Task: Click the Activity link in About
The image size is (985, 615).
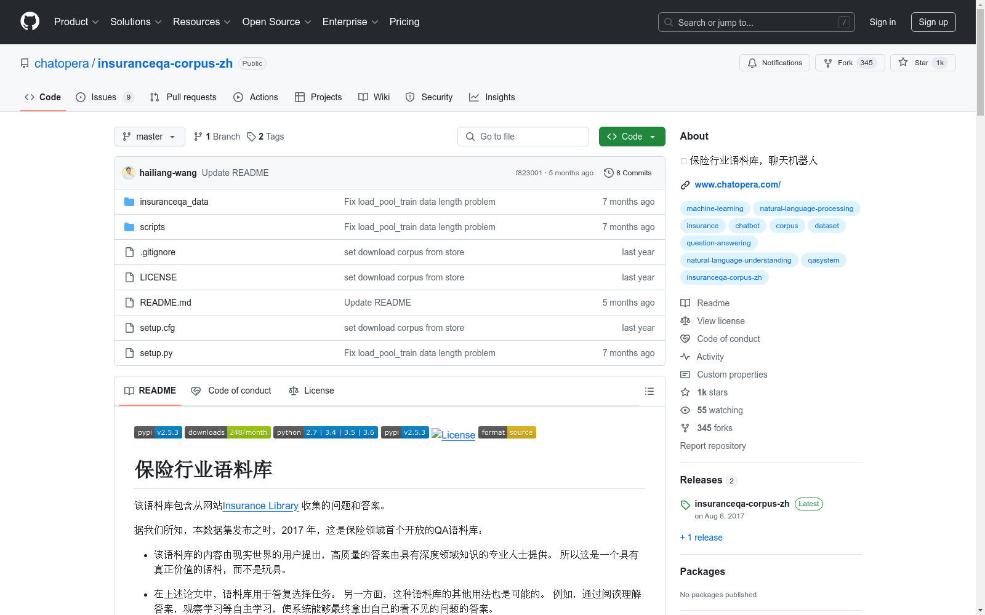Action: [x=702, y=357]
